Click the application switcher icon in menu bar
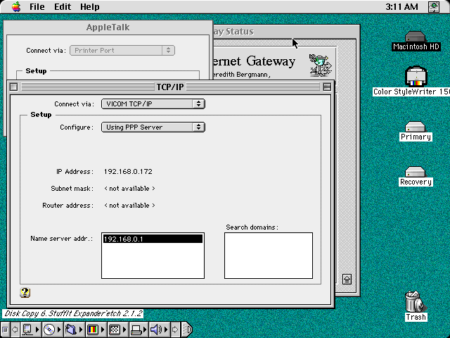Image resolution: width=450 pixels, height=338 pixels. point(434,6)
